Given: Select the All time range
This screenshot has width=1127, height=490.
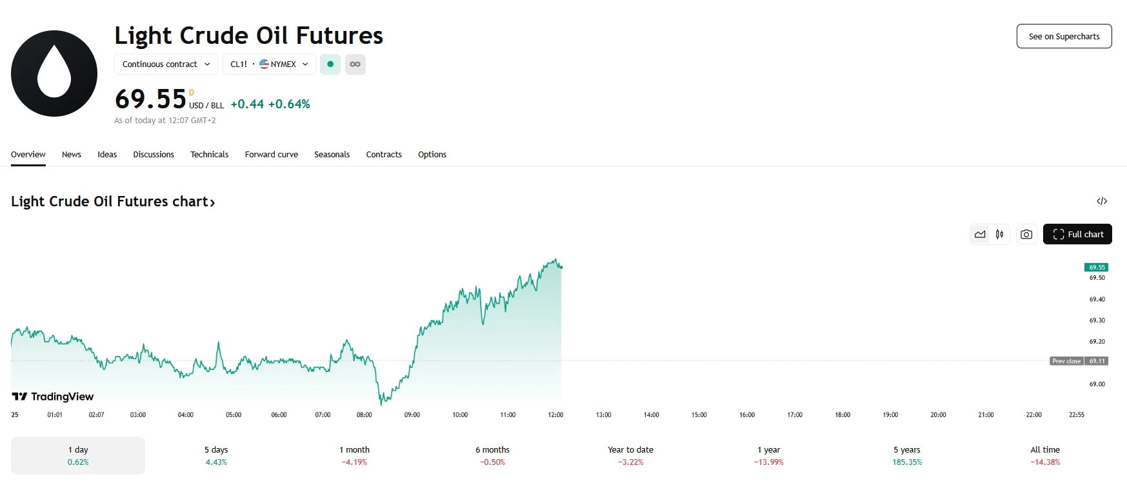Looking at the screenshot, I should [1045, 456].
